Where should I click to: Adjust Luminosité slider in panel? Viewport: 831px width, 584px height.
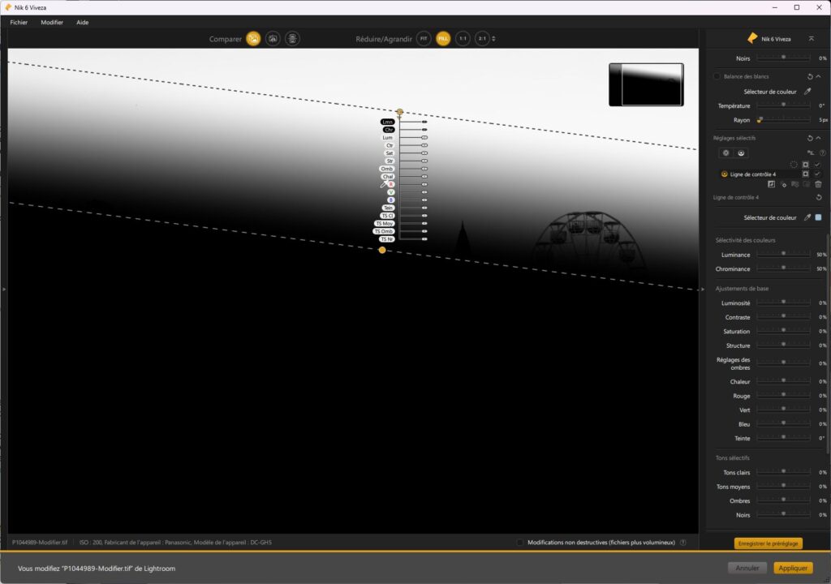point(783,303)
